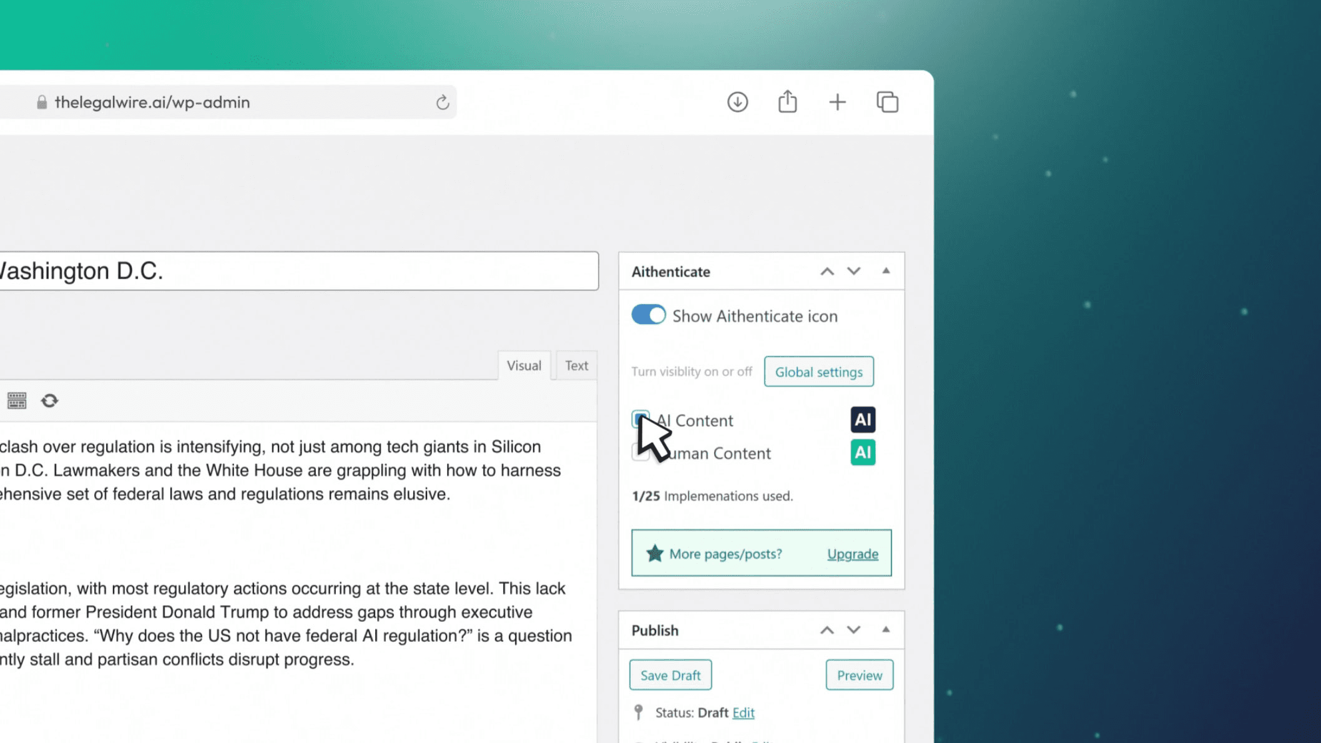Click the dark AI badge beside AI Content

click(x=862, y=420)
